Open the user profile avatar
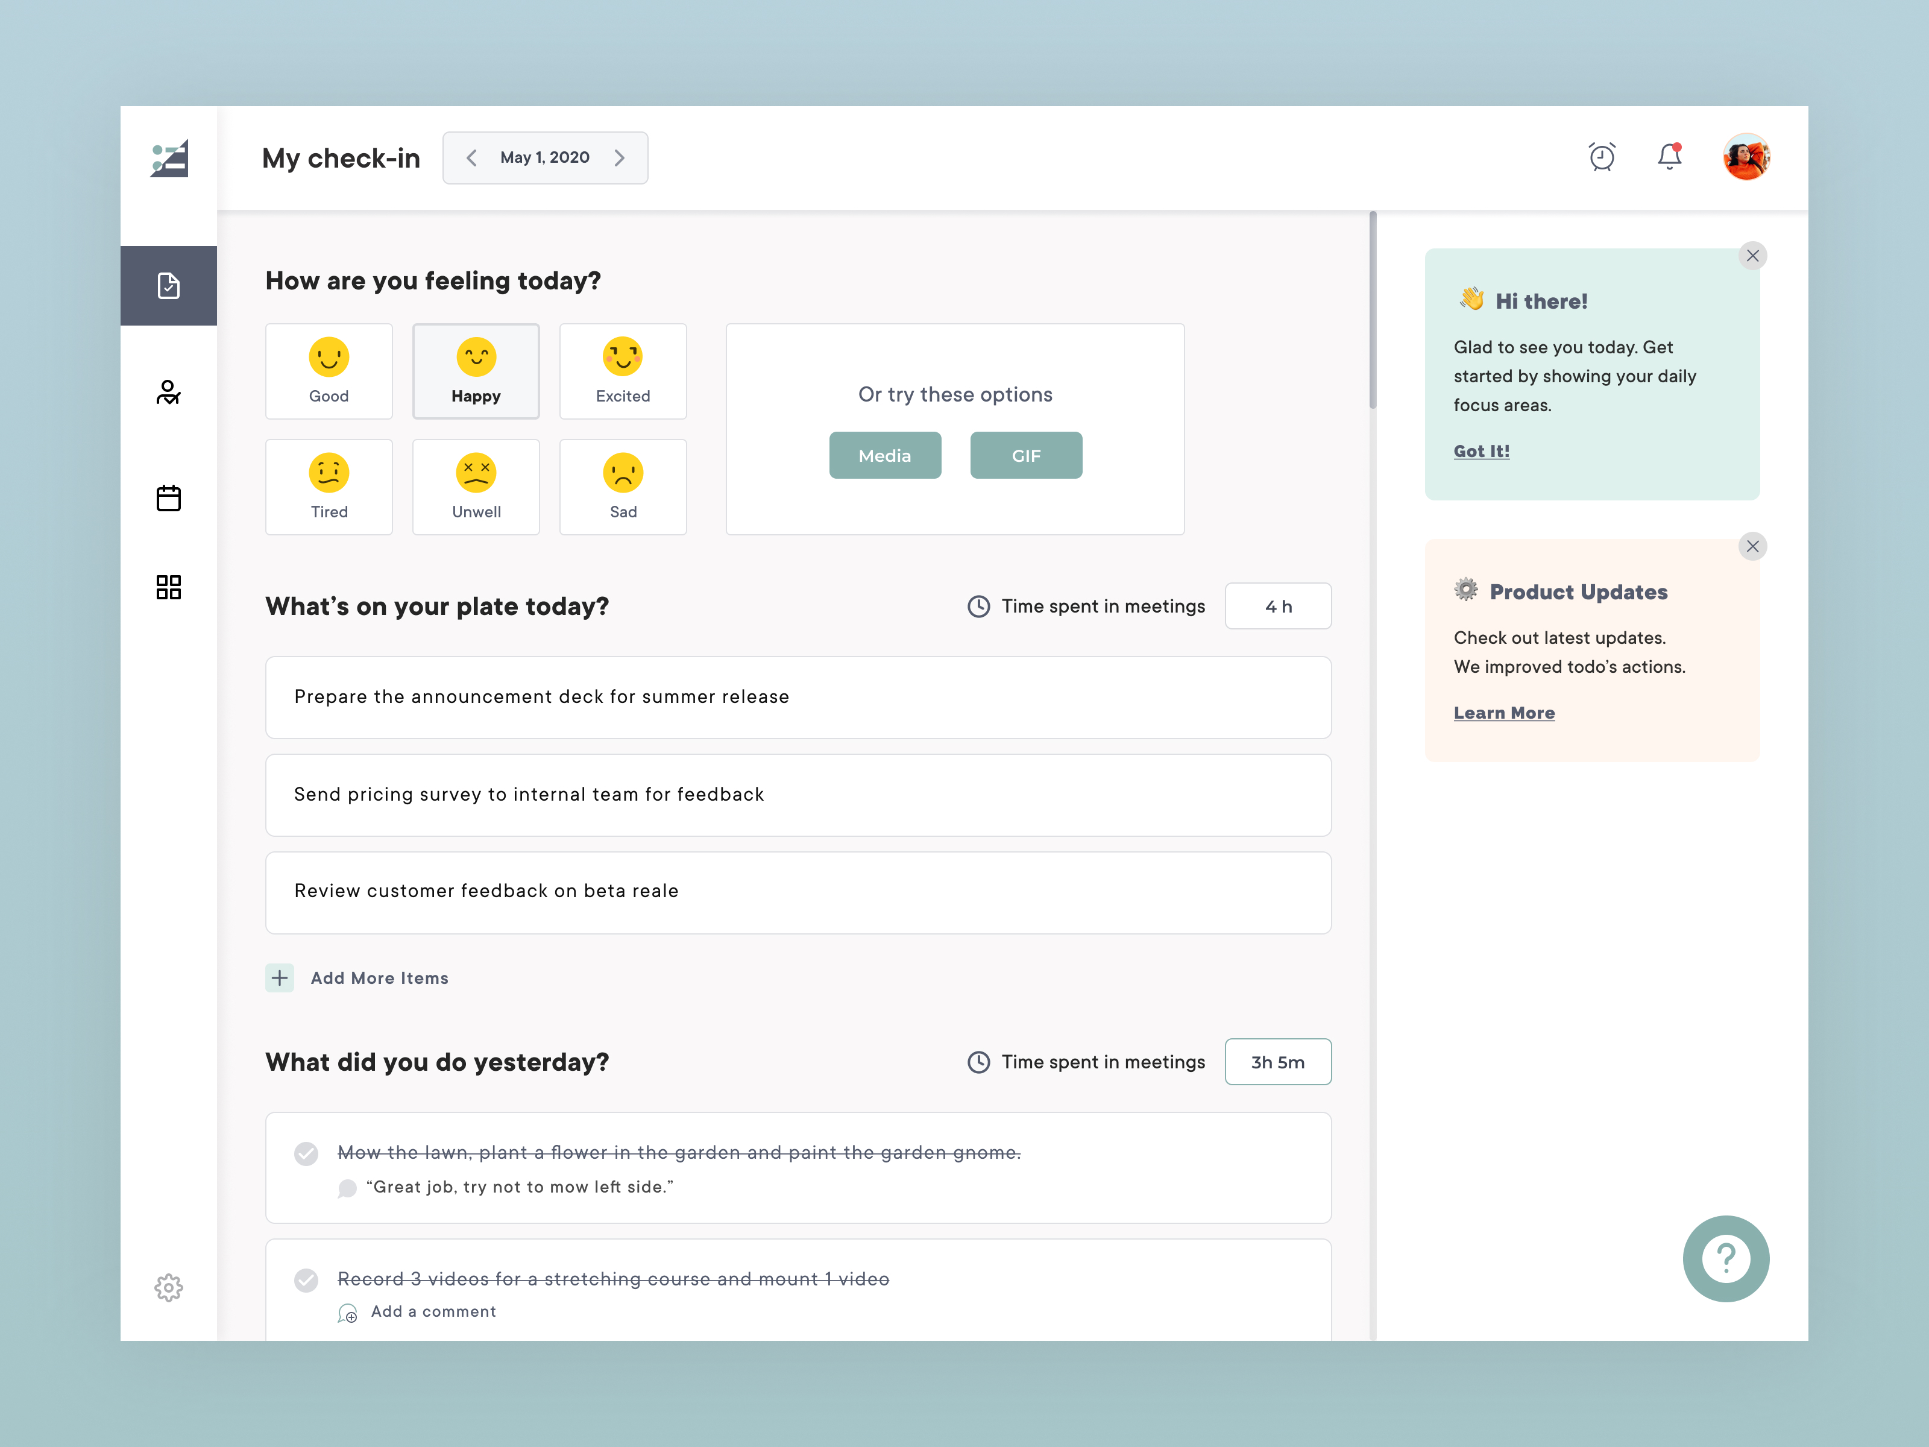The height and width of the screenshot is (1447, 1929). [1746, 157]
